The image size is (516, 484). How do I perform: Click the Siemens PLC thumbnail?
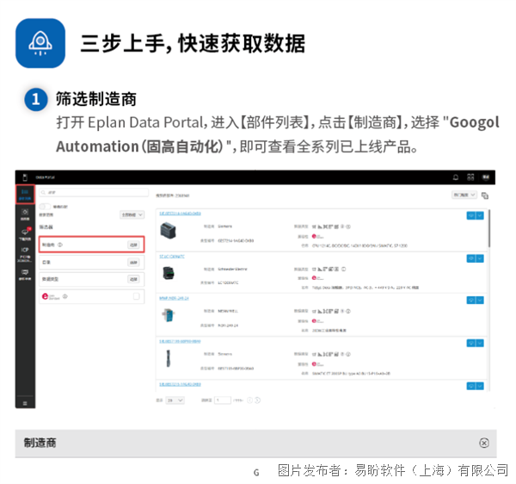click(x=169, y=231)
